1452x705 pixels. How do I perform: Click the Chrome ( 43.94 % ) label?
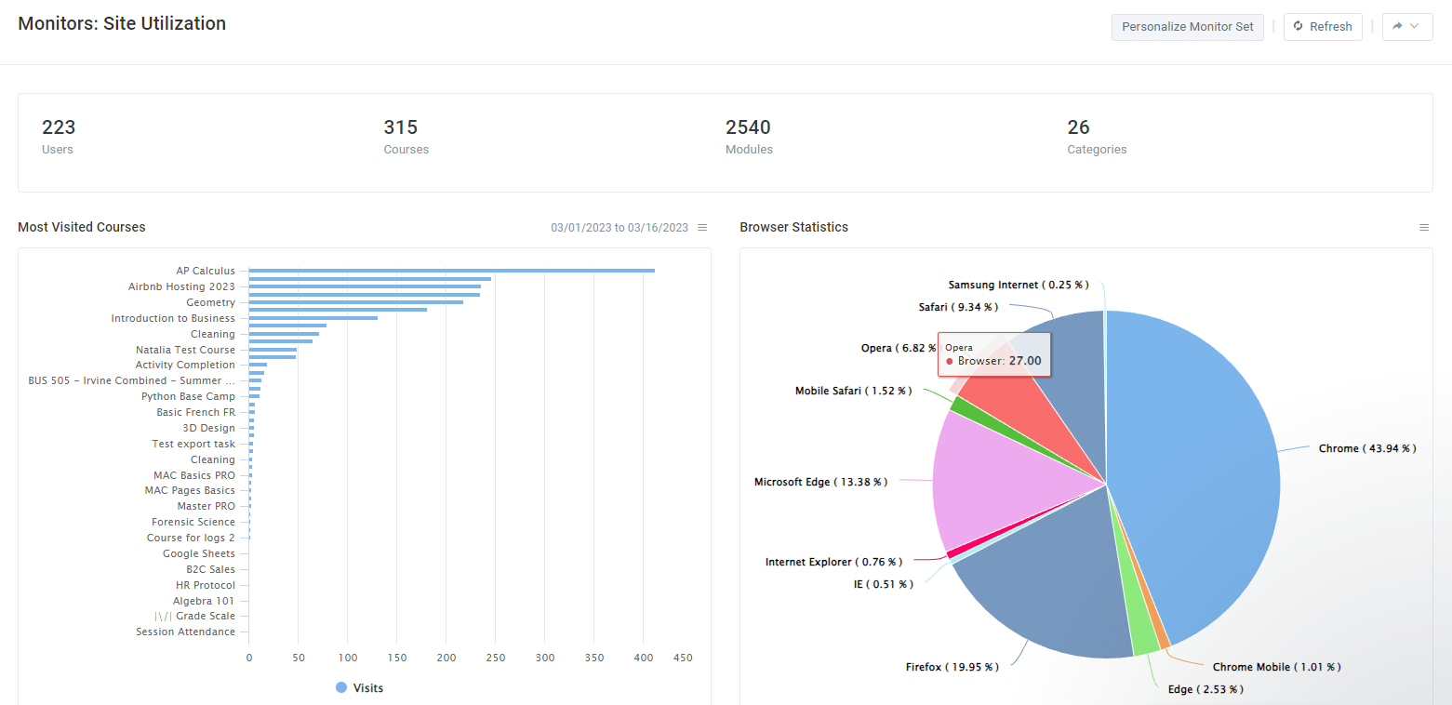pos(1366,448)
